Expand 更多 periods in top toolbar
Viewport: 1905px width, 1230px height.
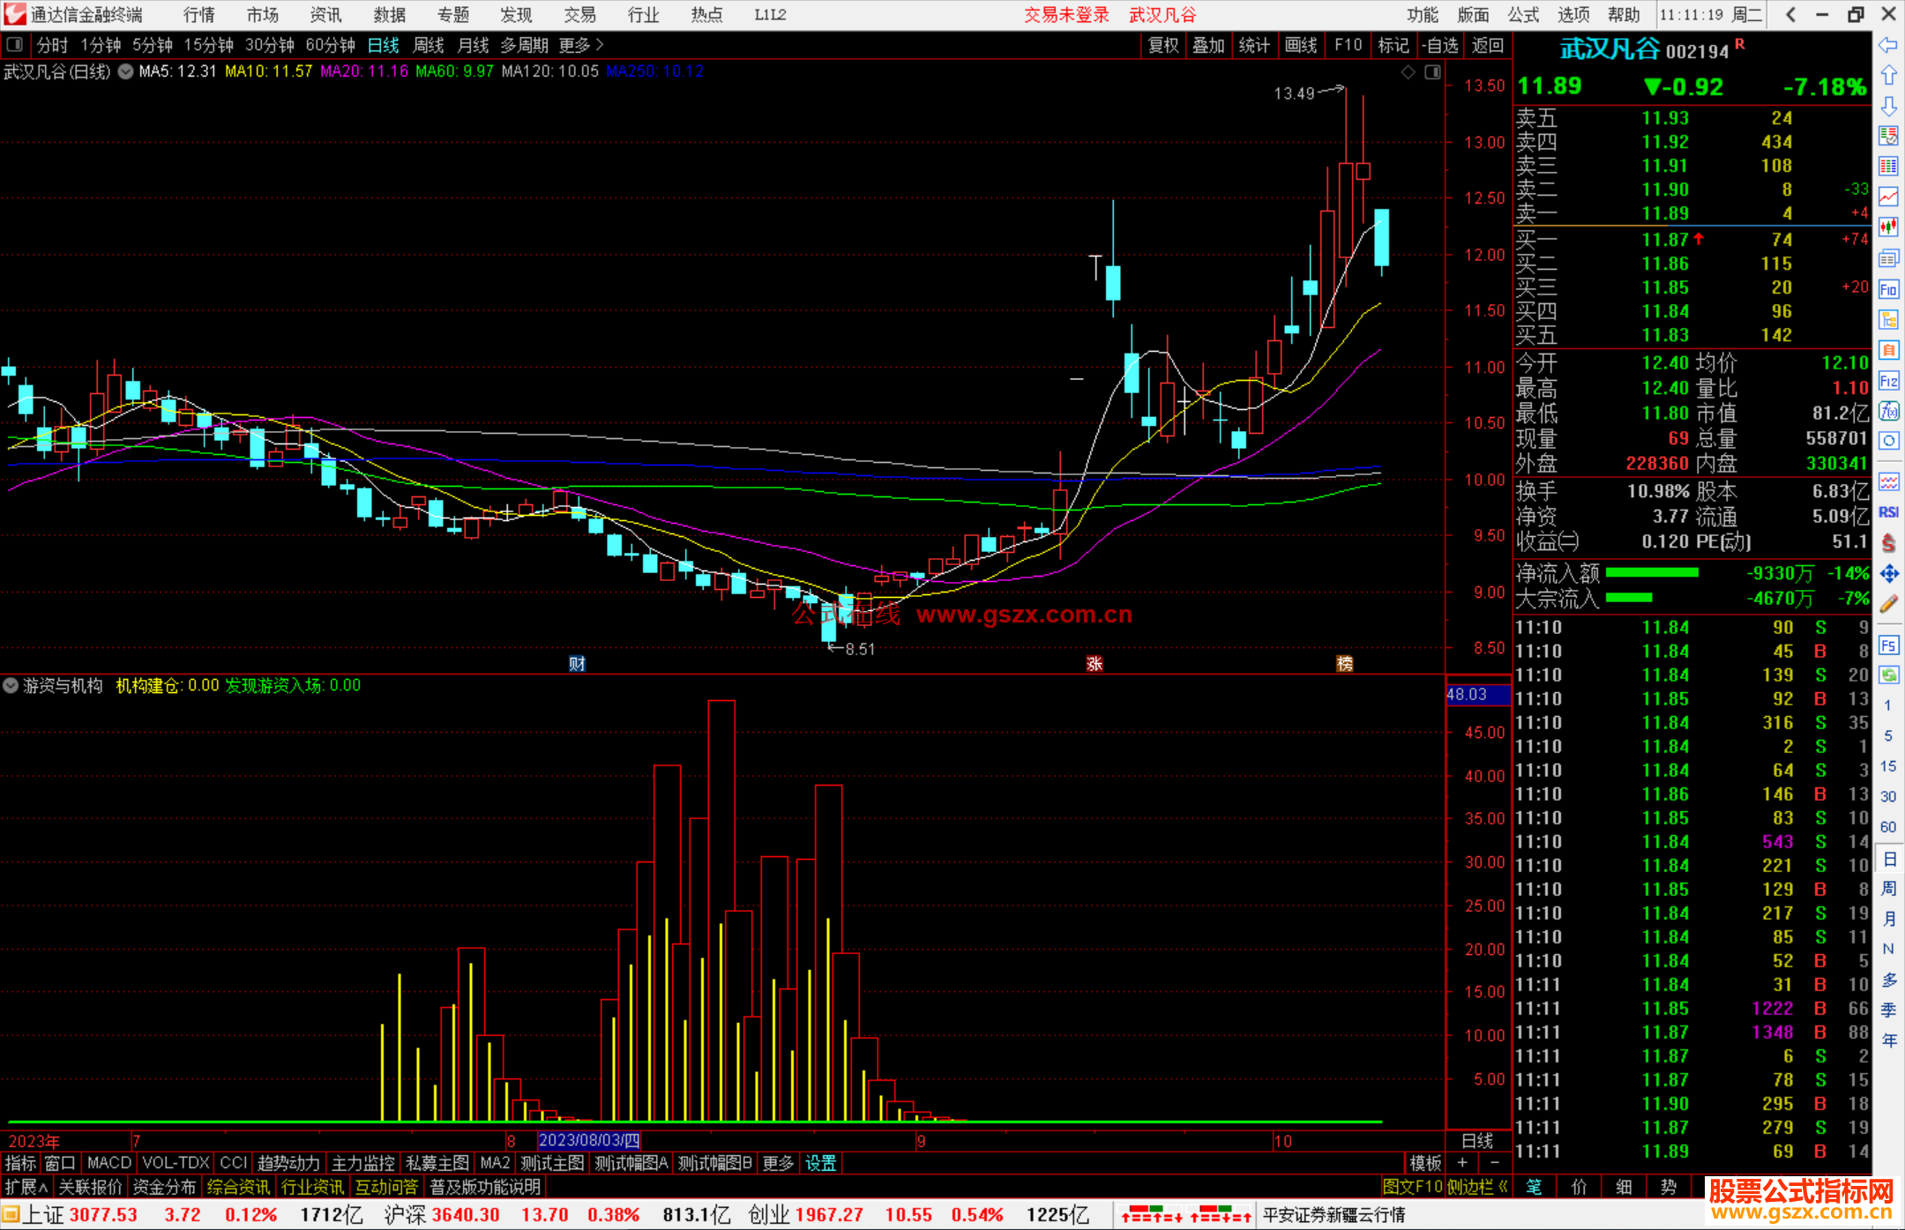click(x=580, y=45)
